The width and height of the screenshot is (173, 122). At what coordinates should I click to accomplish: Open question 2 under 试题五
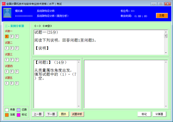click(12, 83)
